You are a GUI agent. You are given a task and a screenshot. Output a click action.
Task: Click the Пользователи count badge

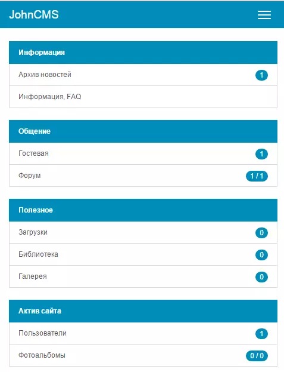261,334
